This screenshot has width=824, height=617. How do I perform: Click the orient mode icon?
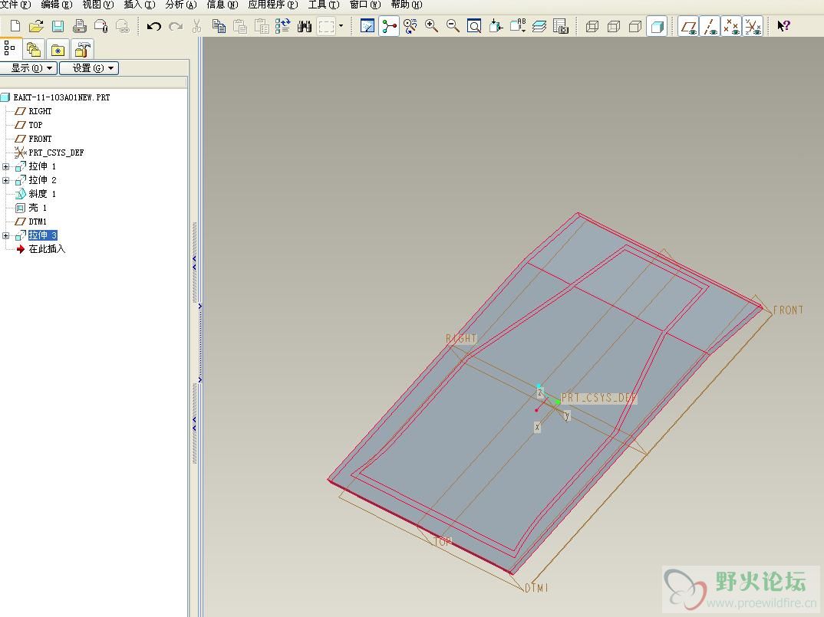click(x=410, y=26)
